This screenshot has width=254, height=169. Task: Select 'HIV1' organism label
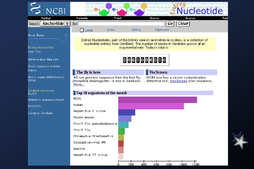(77, 99)
